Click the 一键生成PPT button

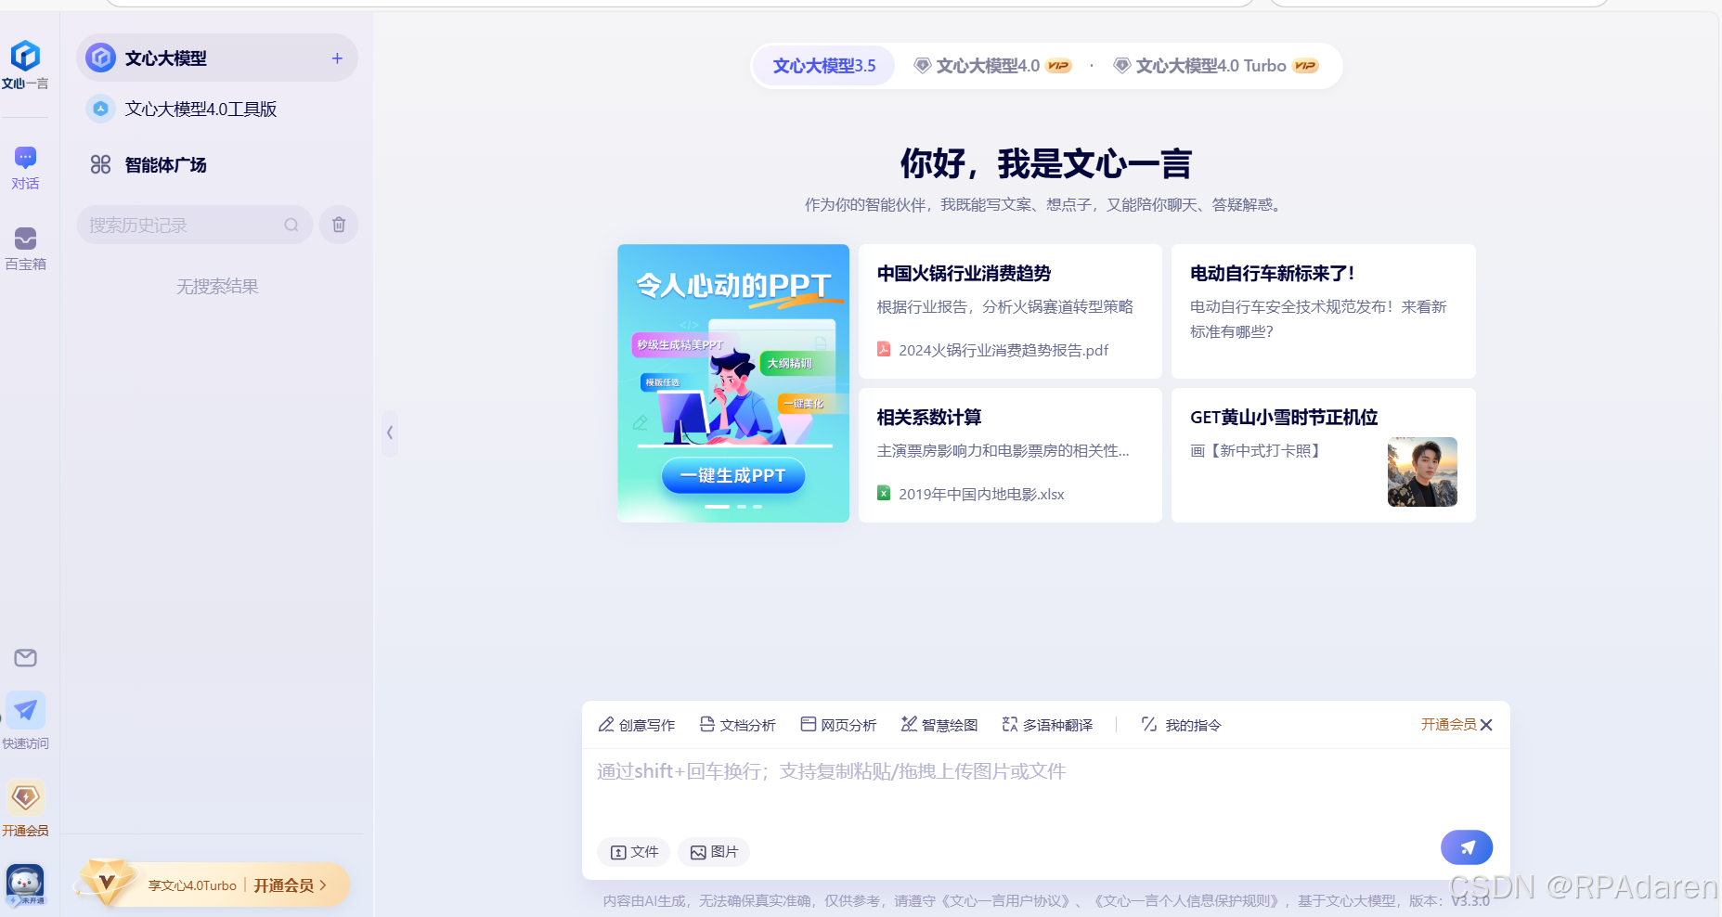point(733,475)
